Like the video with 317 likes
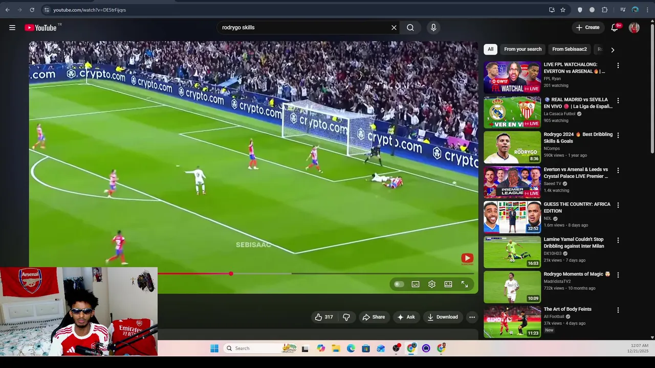The image size is (655, 368). 324,317
